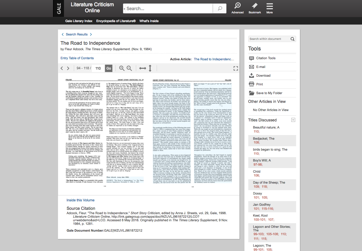The image size is (362, 251).
Task: Focus the main Search input field
Action: point(170,8)
